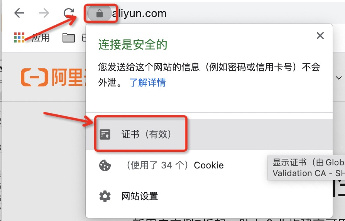Open the（使用了 34 个）Cookie entry
Viewport: 345px width, 221px height.
(x=209, y=165)
